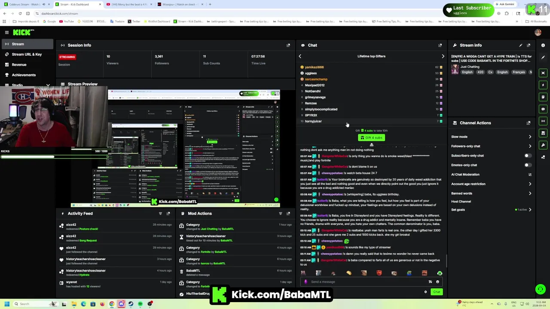Click the chat scrollbar
The image size is (550, 309).
pos(446,261)
